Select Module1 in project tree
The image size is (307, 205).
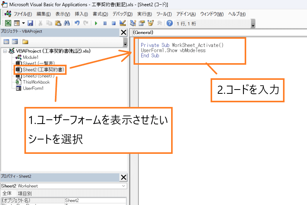tap(31, 57)
